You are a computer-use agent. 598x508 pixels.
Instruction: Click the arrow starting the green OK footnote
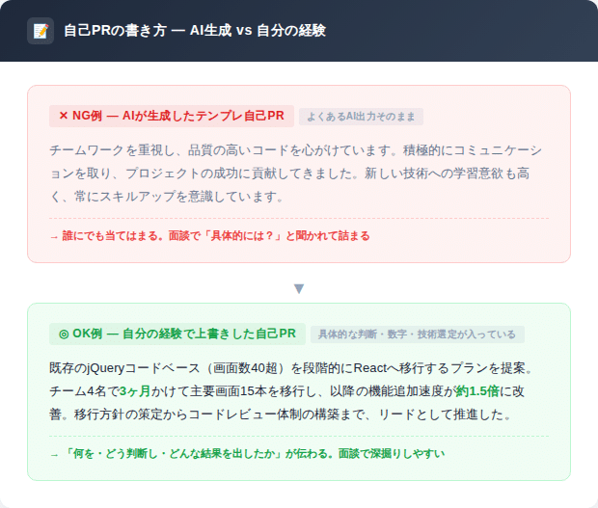(54, 453)
